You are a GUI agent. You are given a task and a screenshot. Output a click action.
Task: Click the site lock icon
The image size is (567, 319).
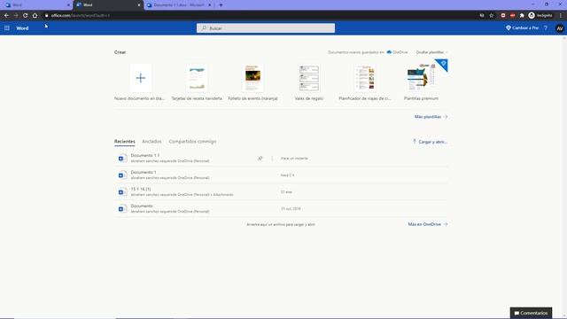(x=47, y=16)
